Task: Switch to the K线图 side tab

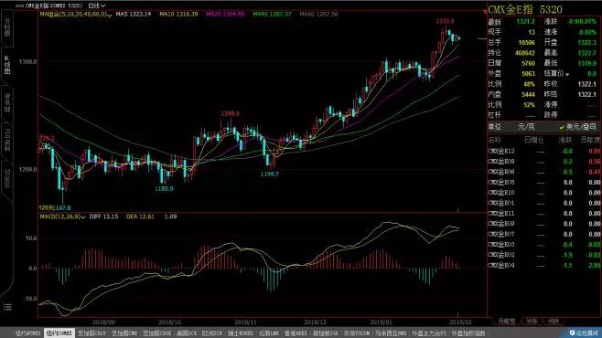Action: 7,64
